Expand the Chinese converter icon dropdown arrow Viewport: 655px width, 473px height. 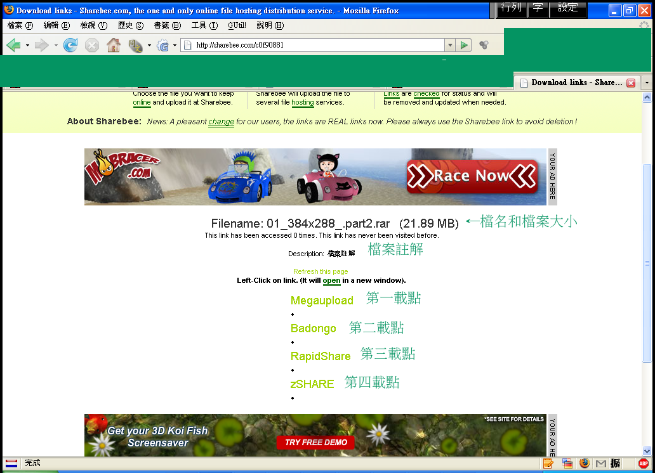pos(149,45)
